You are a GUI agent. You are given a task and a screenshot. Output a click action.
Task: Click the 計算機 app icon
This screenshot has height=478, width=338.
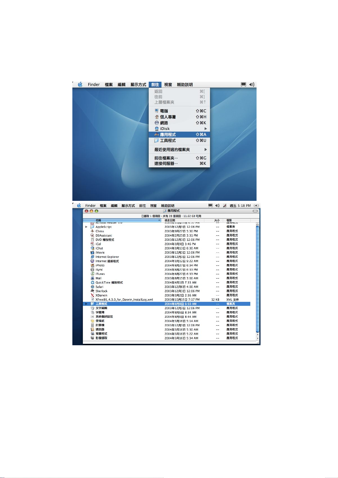tap(92, 325)
